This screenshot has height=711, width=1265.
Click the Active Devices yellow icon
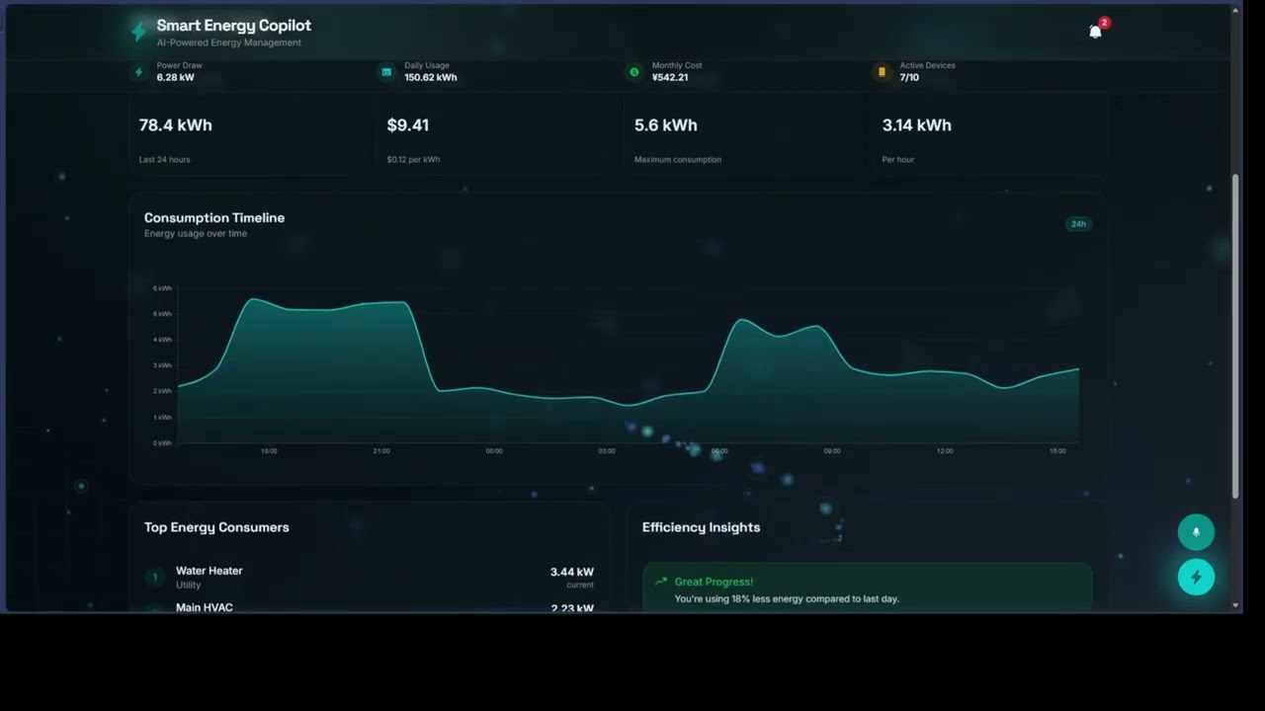pos(882,72)
